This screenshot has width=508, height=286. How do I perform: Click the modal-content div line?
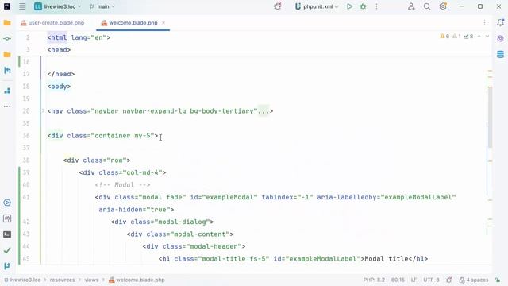[180, 234]
